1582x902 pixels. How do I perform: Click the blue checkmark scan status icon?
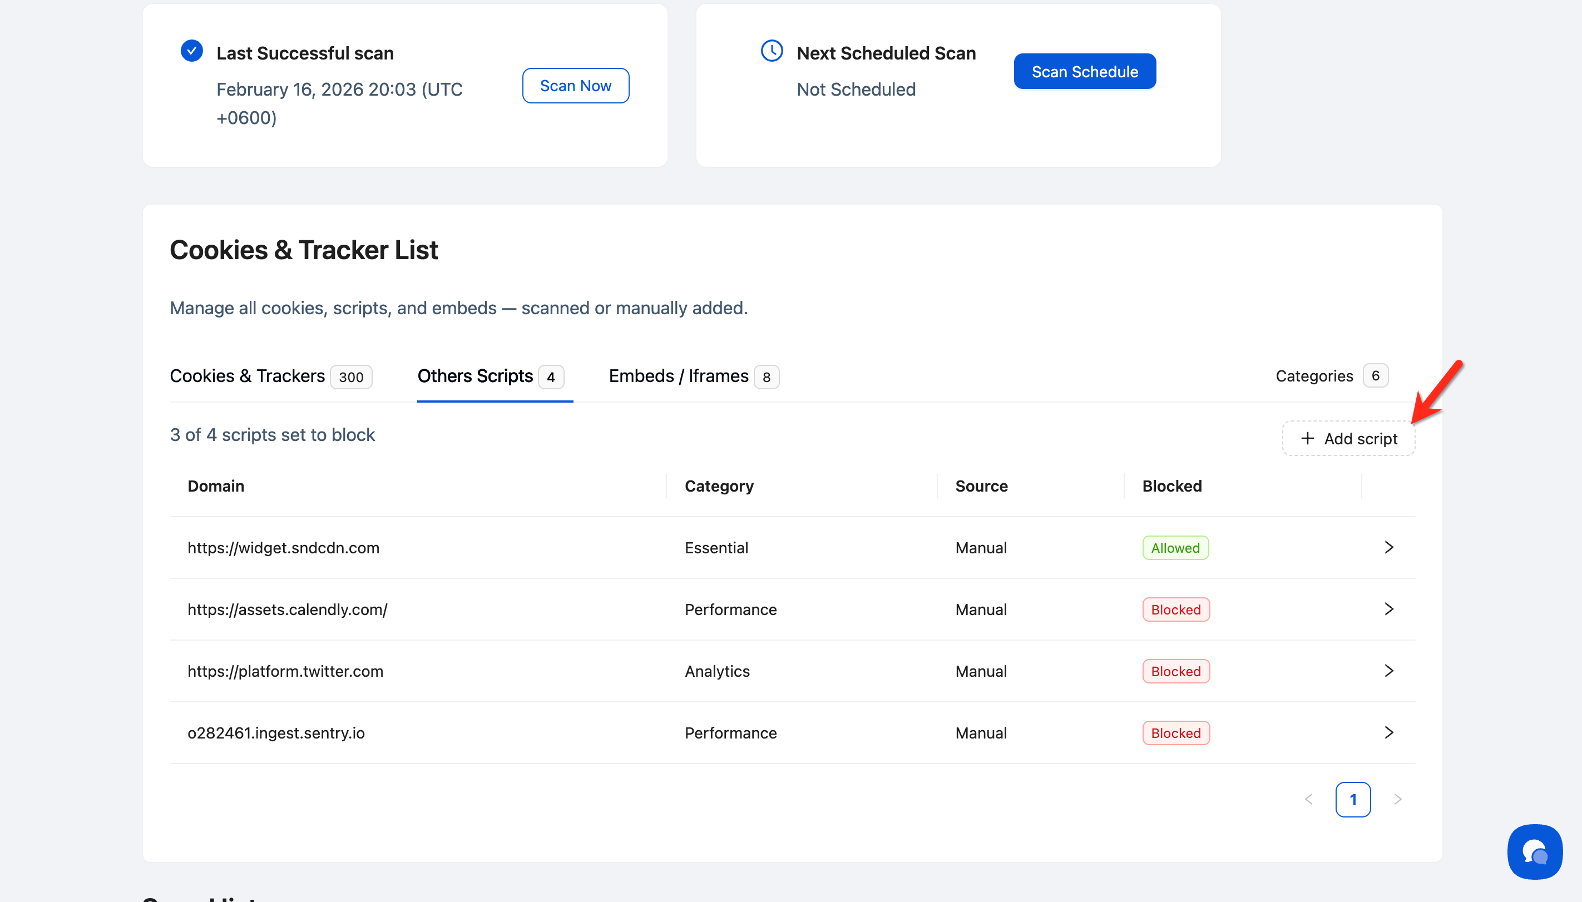click(191, 51)
